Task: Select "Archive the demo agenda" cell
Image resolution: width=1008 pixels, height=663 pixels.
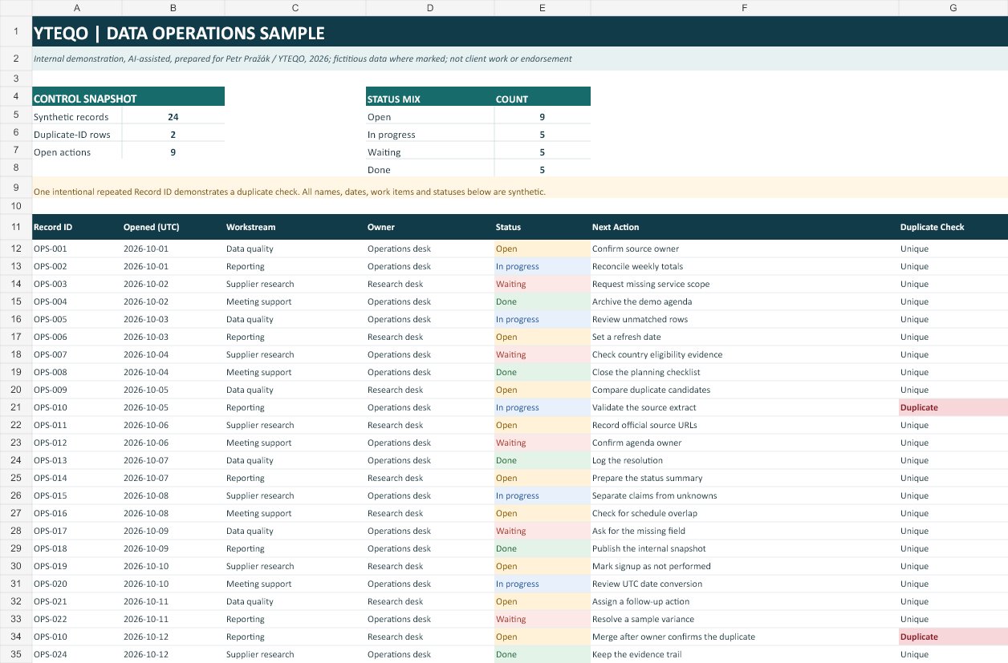Action: [x=745, y=301]
